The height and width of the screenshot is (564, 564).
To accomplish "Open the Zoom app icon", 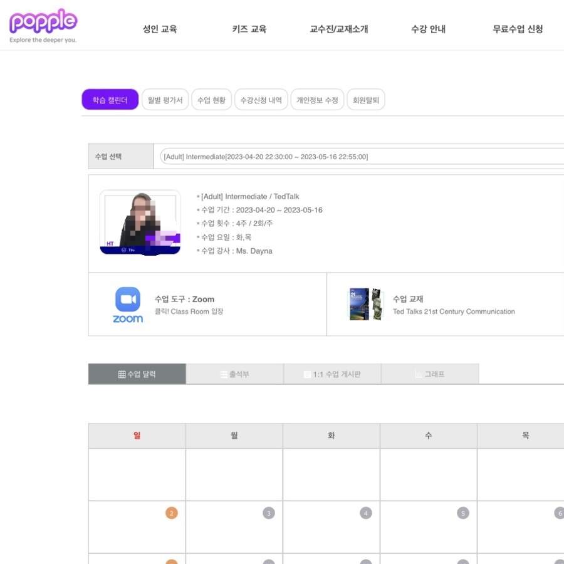I will 128,305.
